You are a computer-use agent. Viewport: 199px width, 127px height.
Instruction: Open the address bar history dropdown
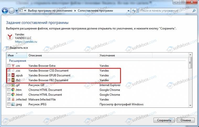pos(129,11)
